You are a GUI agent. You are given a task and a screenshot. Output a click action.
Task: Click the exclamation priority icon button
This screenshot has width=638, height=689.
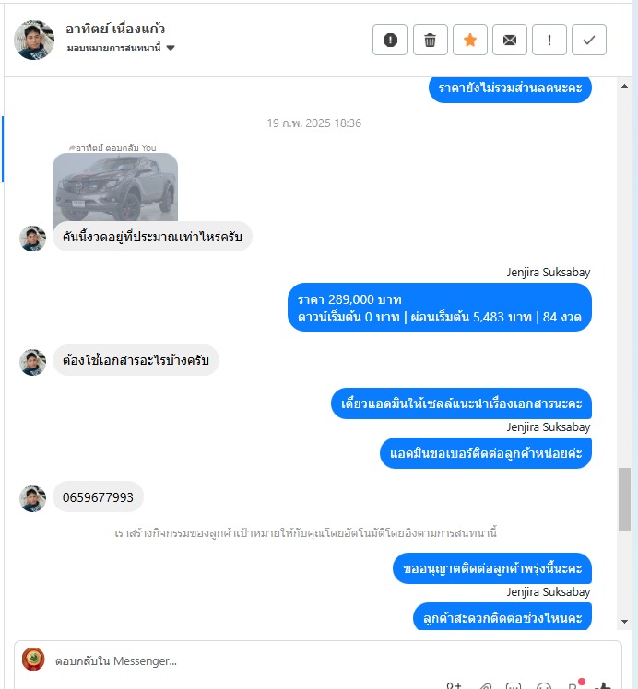(x=549, y=40)
